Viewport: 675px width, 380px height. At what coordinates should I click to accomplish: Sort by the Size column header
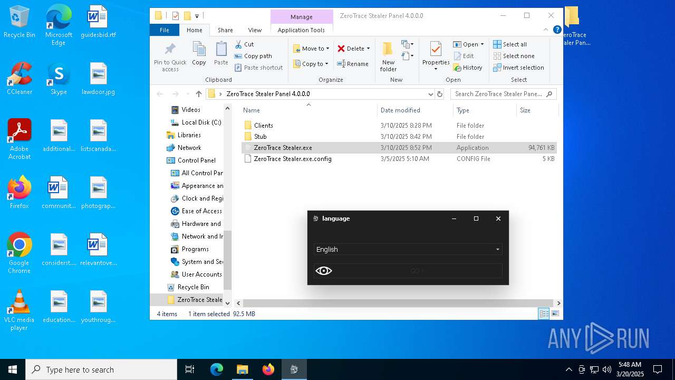click(537, 110)
